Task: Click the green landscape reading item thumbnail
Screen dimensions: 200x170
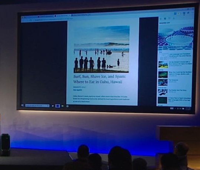Action: (163, 64)
